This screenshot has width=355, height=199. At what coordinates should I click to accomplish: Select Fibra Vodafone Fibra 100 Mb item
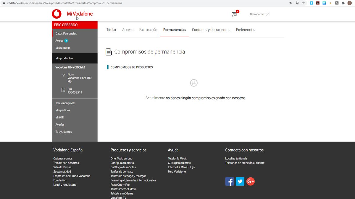tap(80, 78)
